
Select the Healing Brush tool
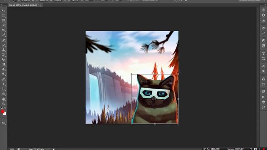pyautogui.click(x=3, y=40)
